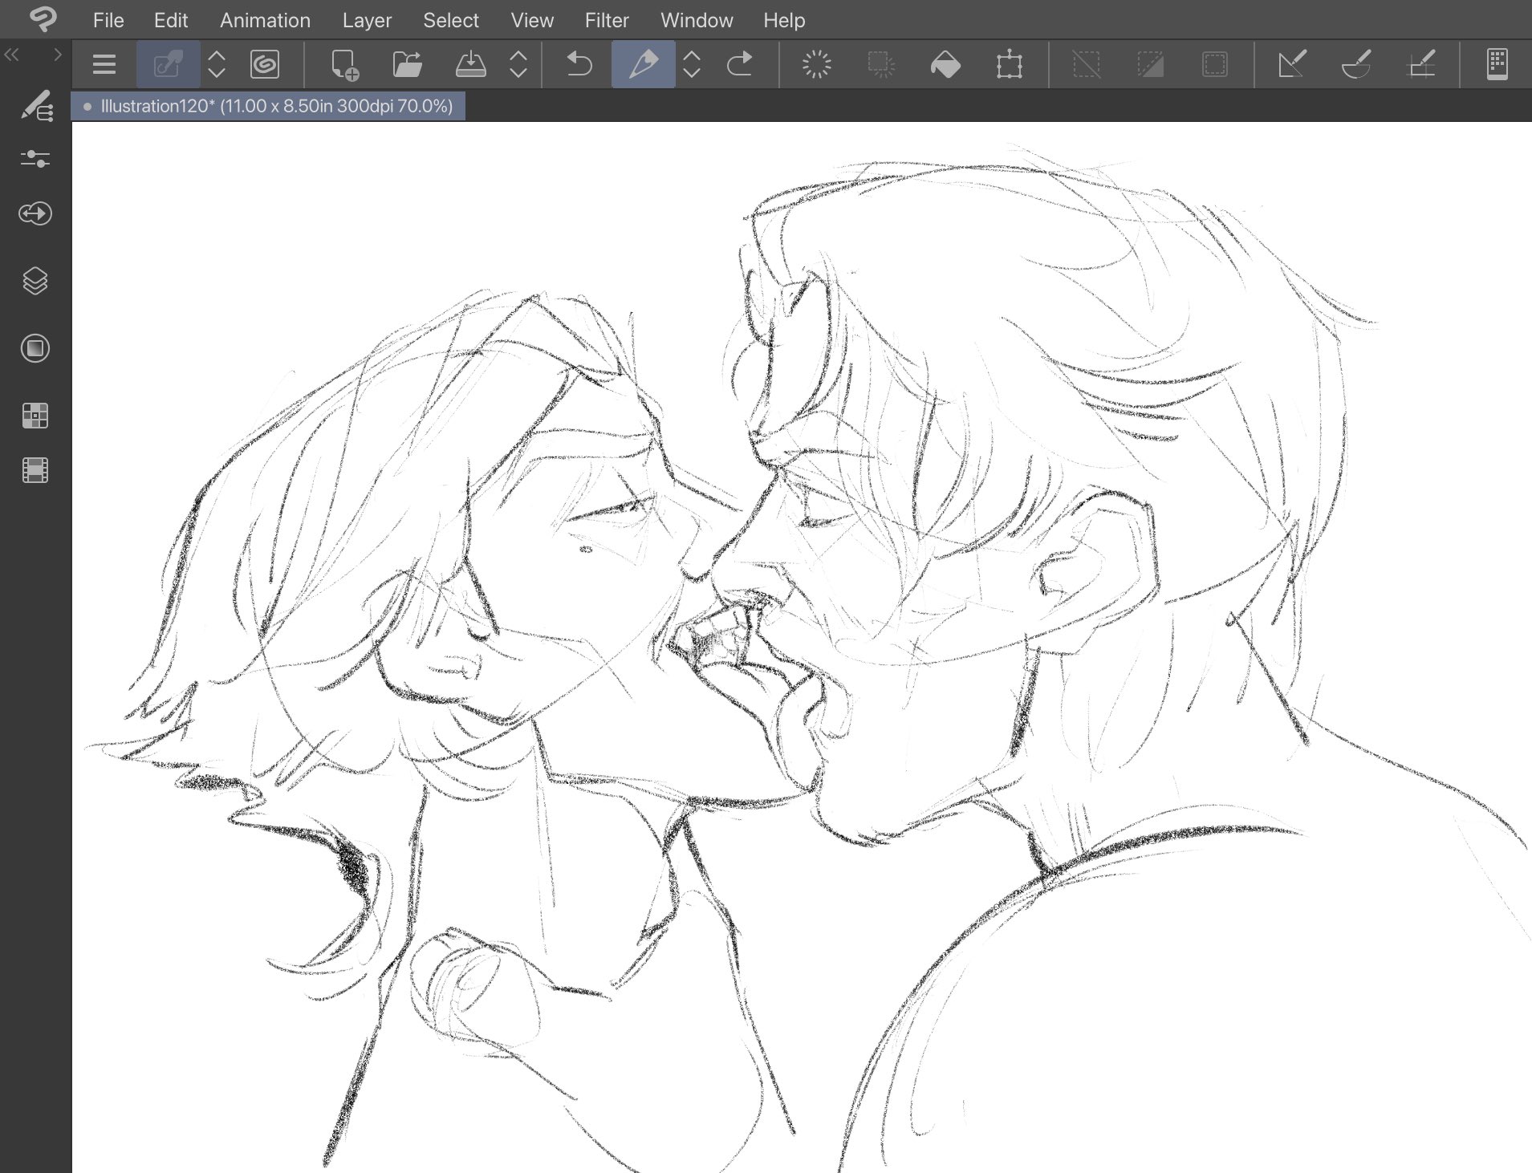
Task: Open the File menu
Action: pyautogui.click(x=108, y=20)
